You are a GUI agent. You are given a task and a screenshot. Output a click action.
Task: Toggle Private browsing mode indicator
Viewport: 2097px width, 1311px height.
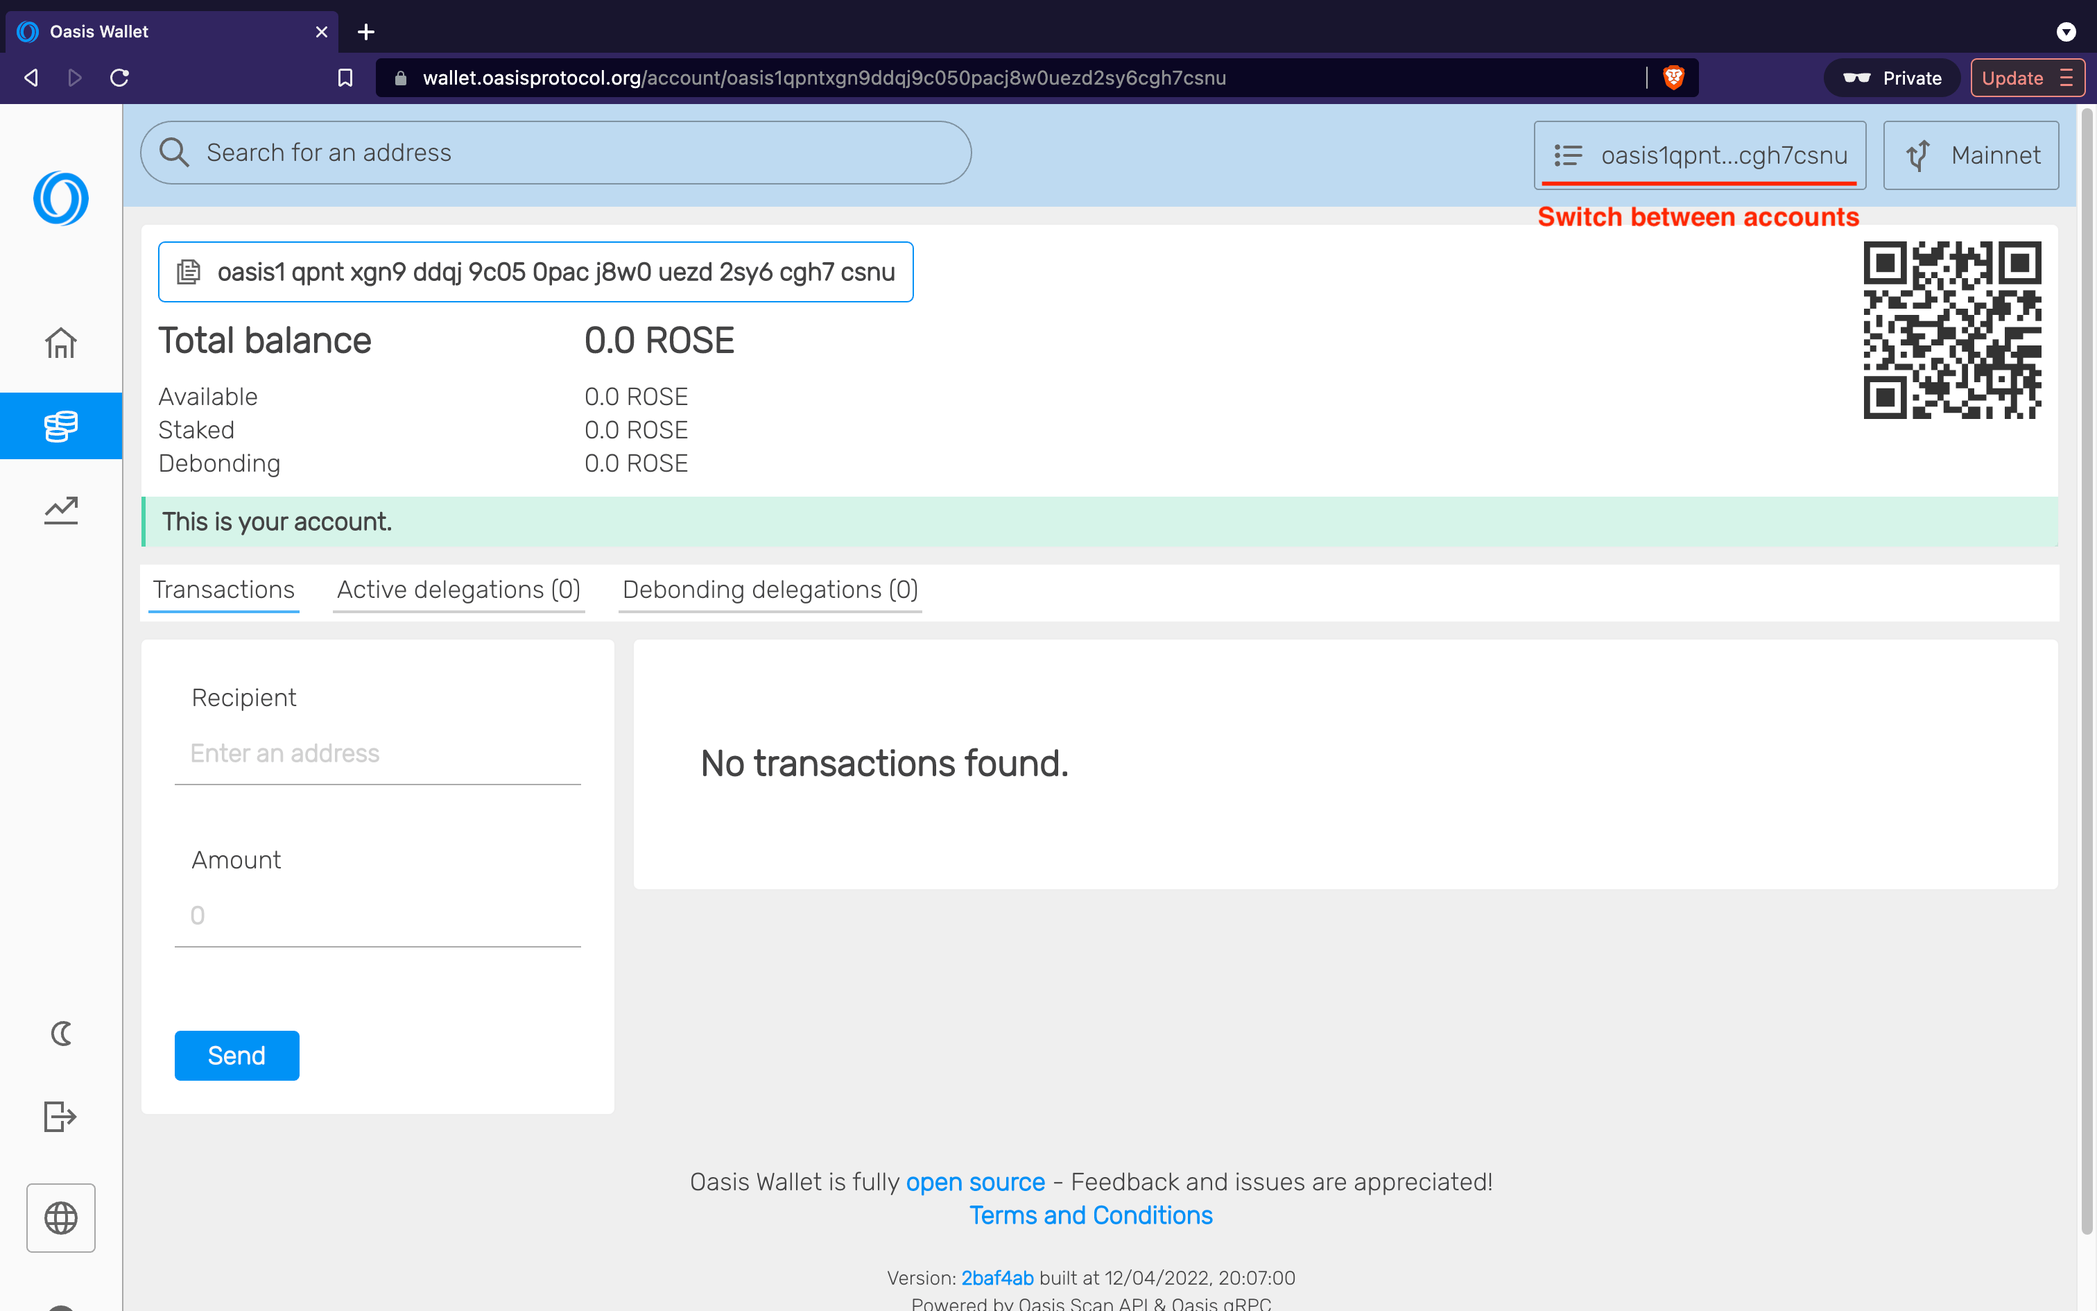tap(1889, 77)
